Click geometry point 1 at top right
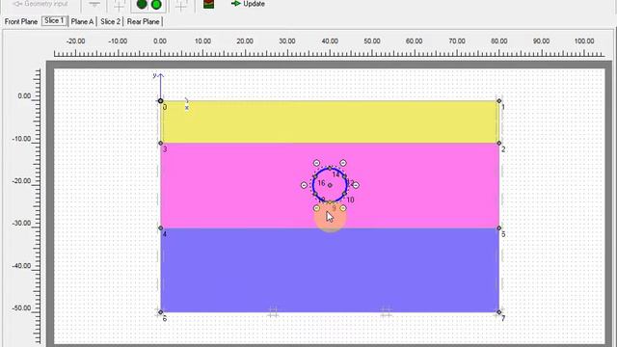Screen dimensions: 617x347 (499, 101)
